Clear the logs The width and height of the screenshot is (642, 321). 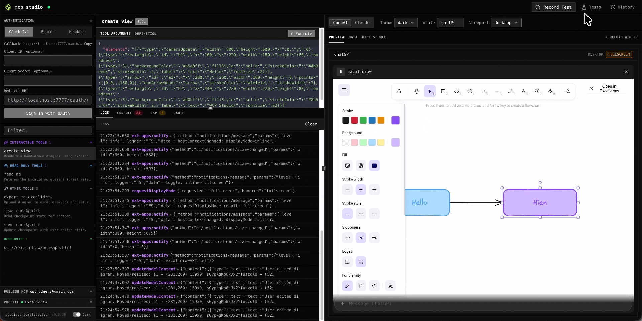pos(311,124)
